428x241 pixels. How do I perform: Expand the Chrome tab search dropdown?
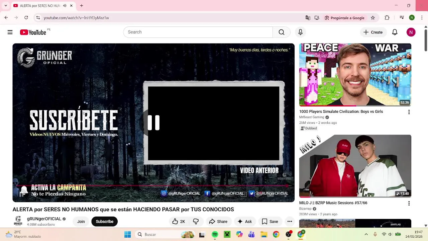(6, 6)
